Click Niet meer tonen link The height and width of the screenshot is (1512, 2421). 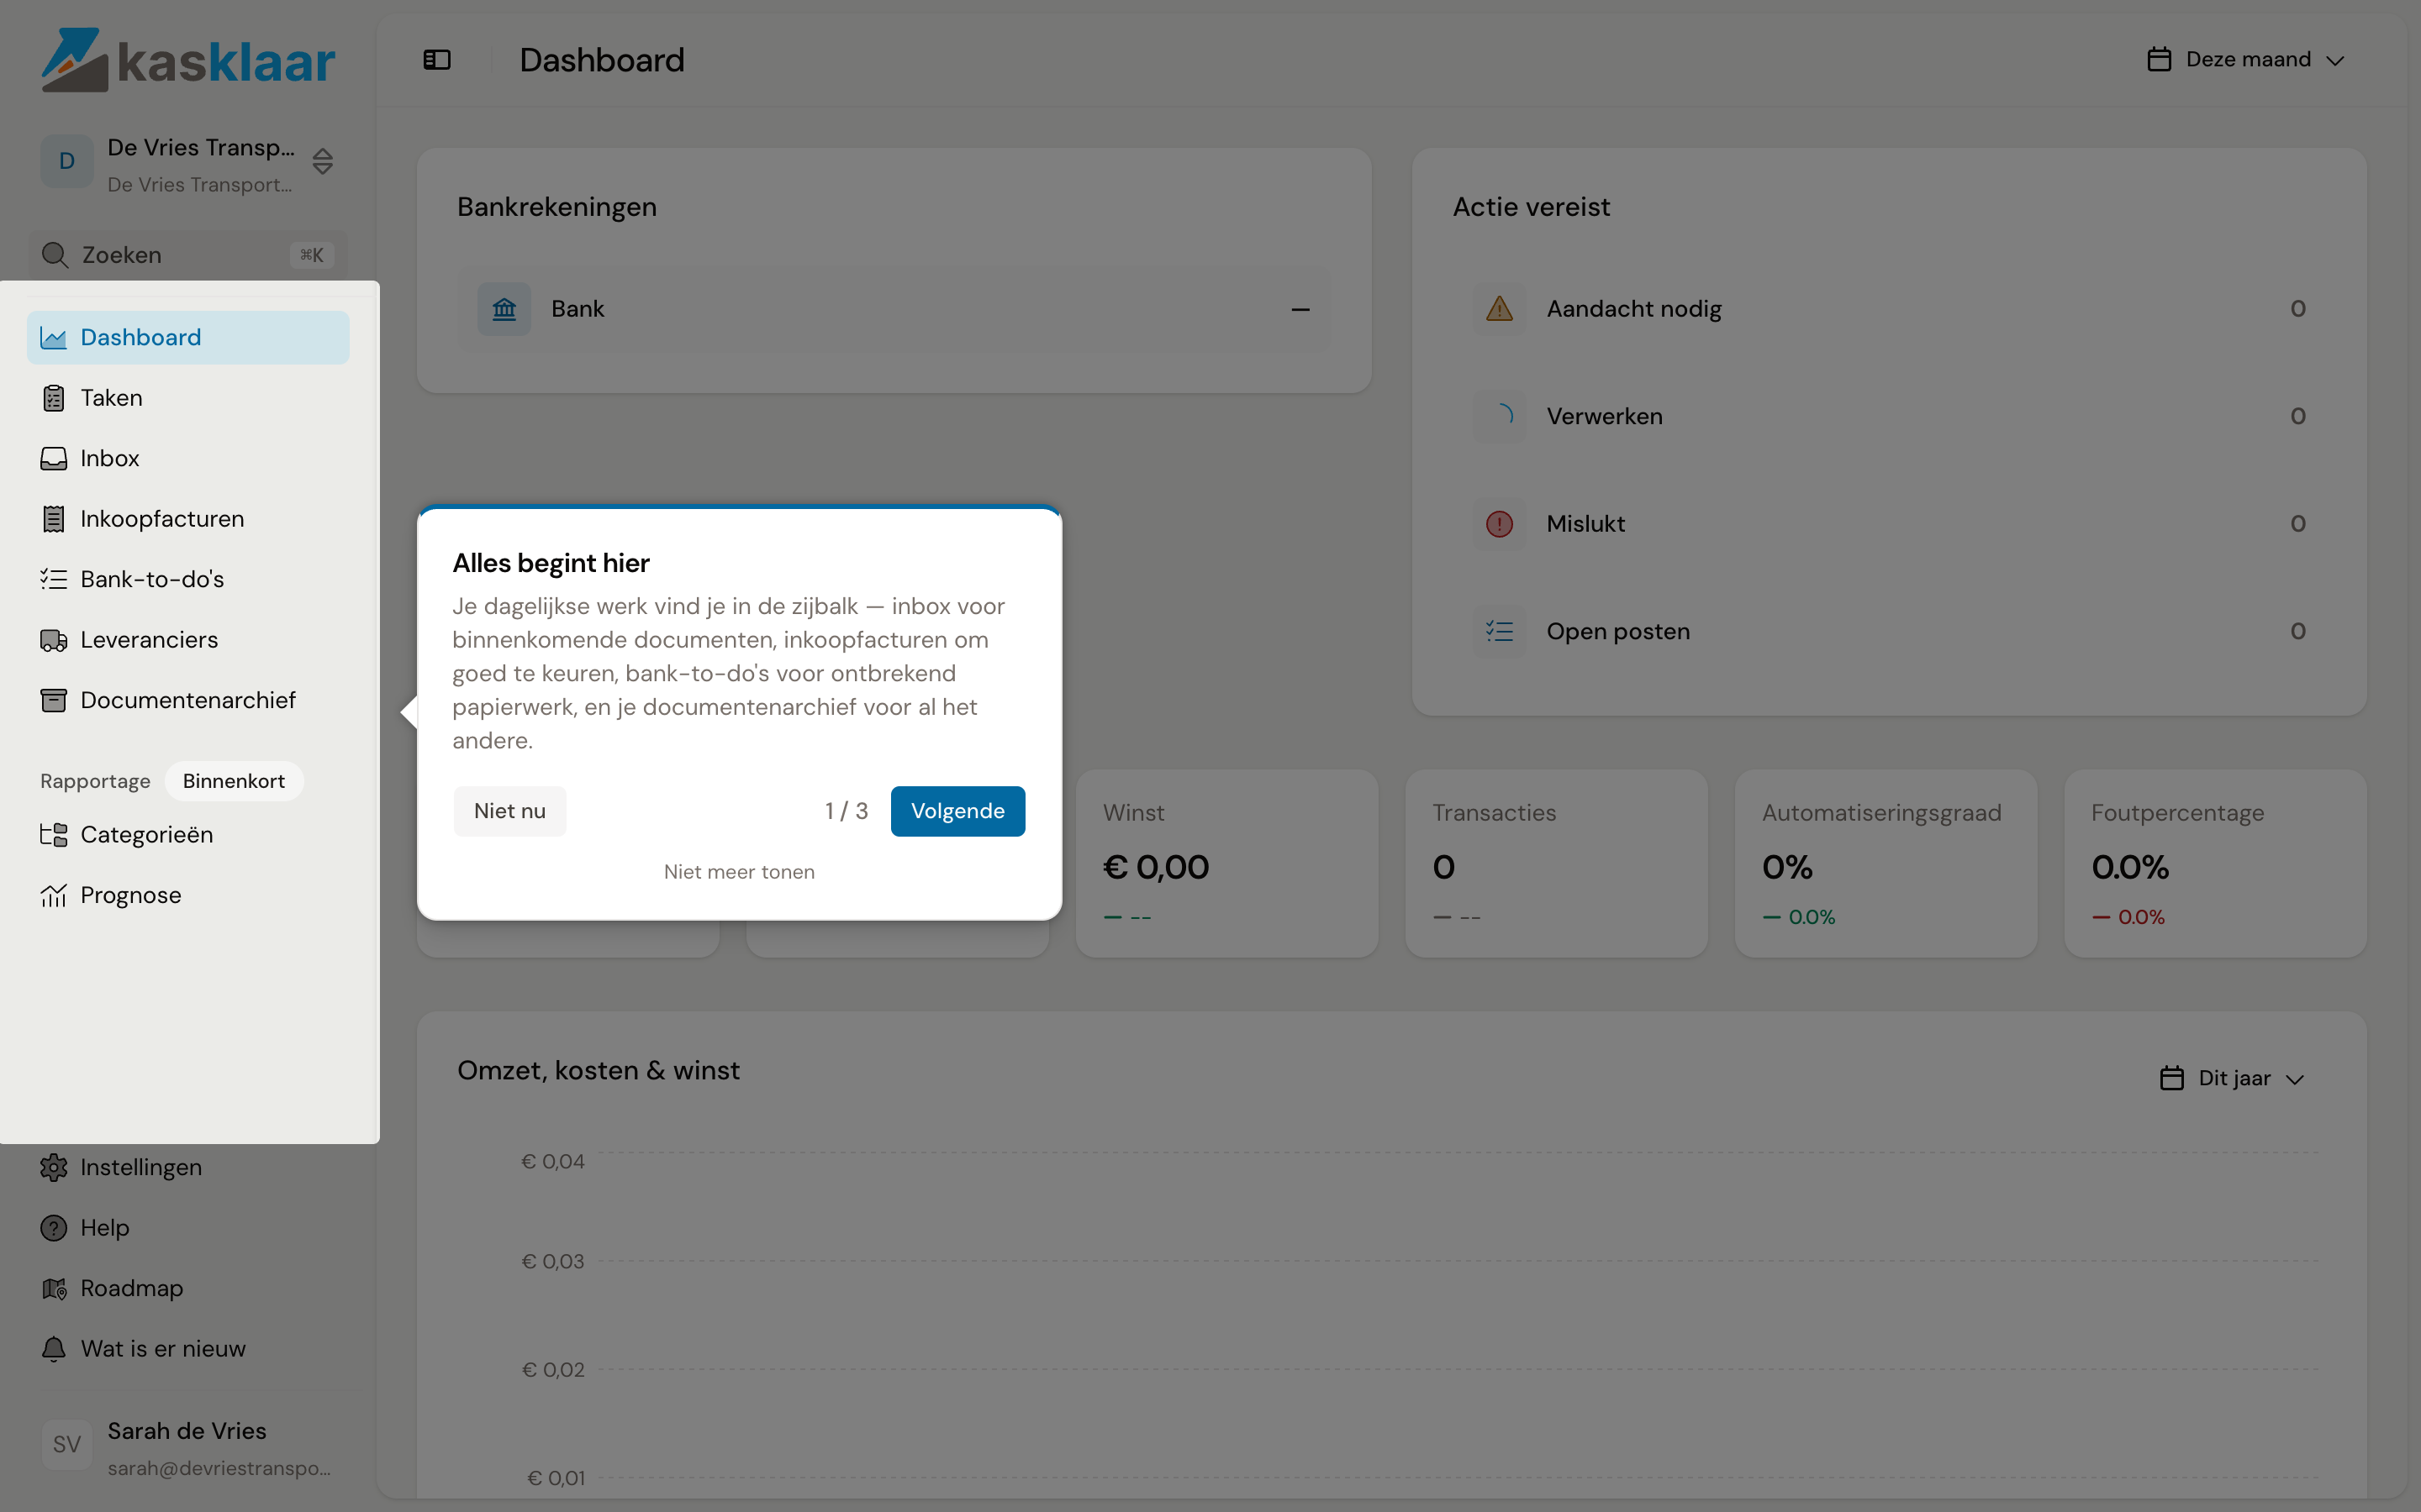[x=739, y=872]
